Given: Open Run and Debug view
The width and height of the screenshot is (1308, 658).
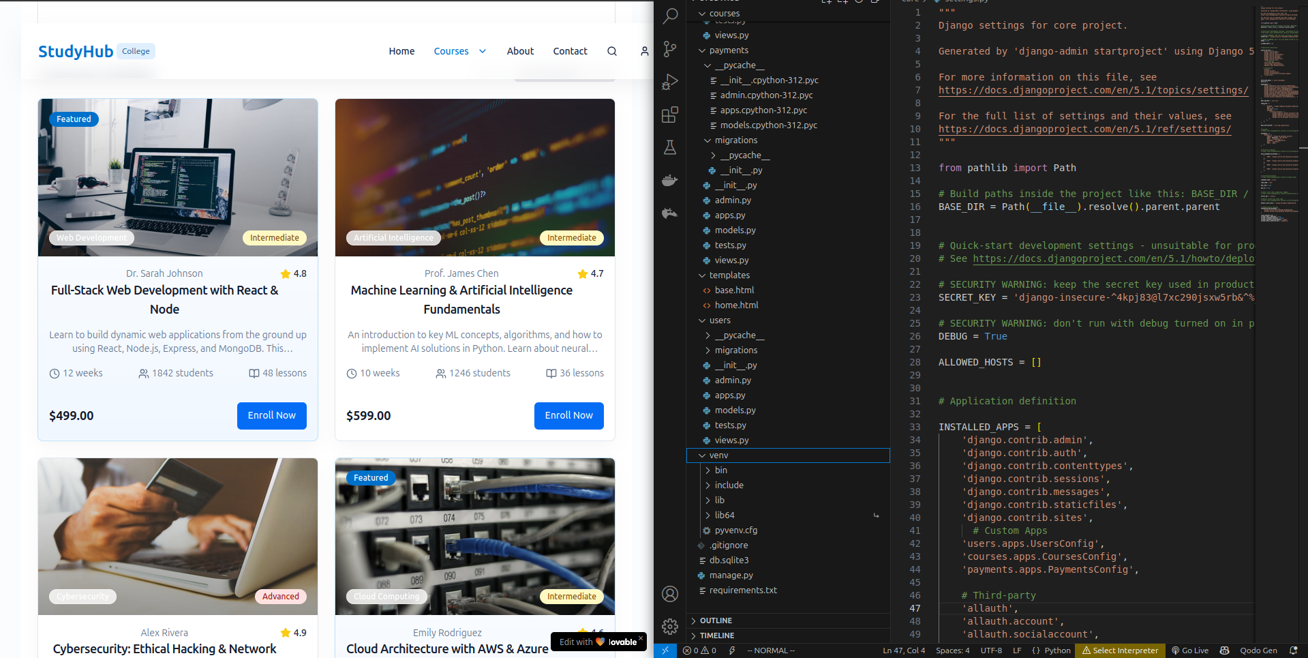Looking at the screenshot, I should coord(670,82).
